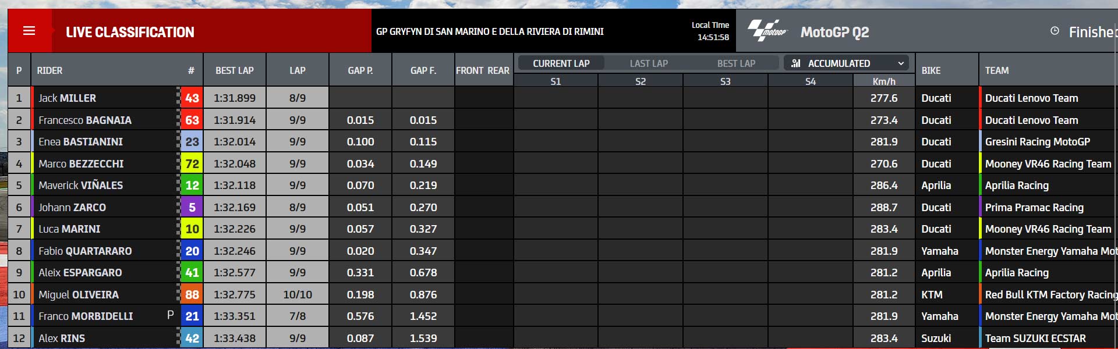This screenshot has width=1118, height=349.
Task: Click Team SUZUKI ECSTAR team name
Action: [1035, 339]
